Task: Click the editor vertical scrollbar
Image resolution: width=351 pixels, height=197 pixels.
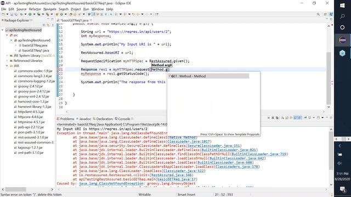Action: pyautogui.click(x=329, y=78)
